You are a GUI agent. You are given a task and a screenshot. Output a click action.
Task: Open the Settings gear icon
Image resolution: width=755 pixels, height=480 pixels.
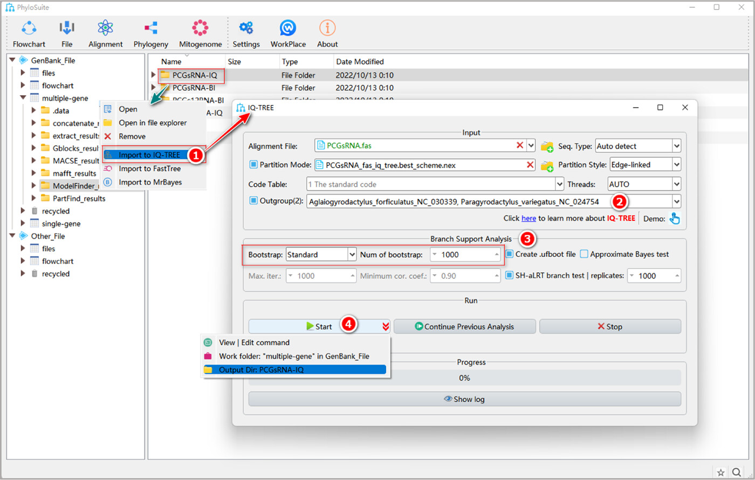click(x=246, y=27)
